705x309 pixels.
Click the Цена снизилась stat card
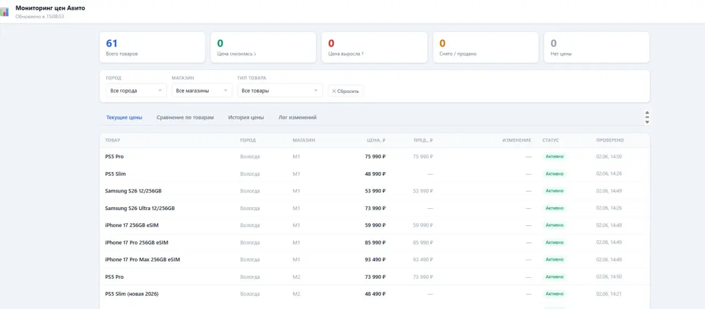[x=263, y=47]
